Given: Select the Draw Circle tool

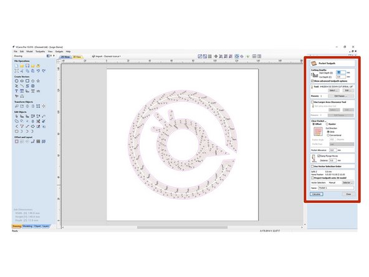Looking at the screenshot, I should click(x=16, y=81).
